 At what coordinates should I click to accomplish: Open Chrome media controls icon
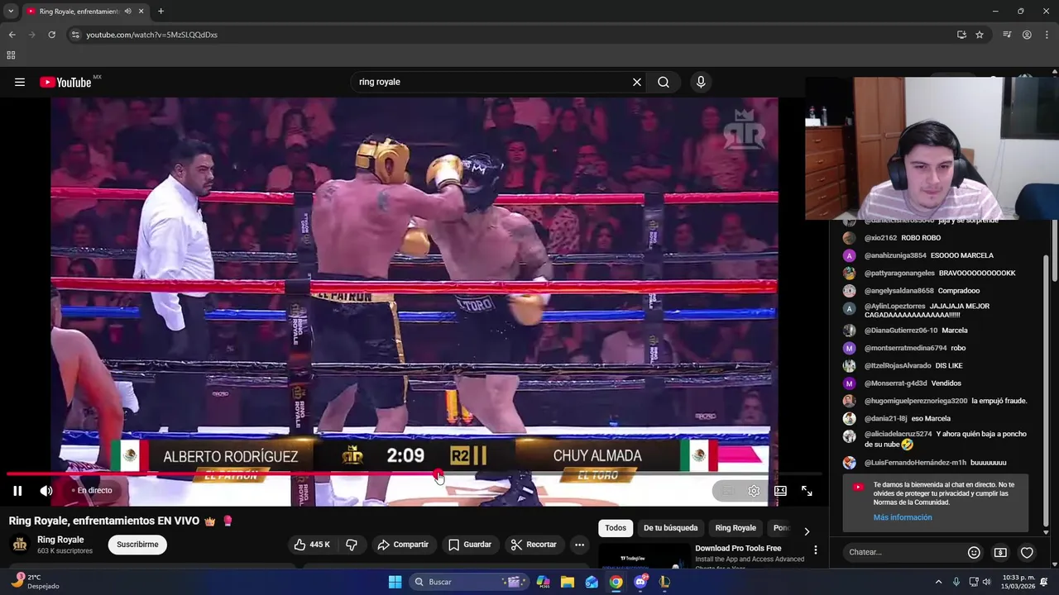click(1007, 35)
